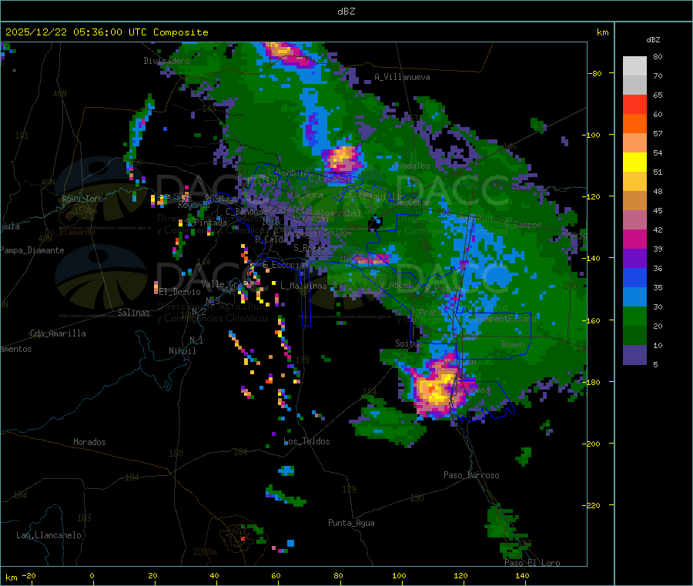Select the orange 60 dBZ legend swatch
Screen dimensions: 693x586
pos(634,124)
